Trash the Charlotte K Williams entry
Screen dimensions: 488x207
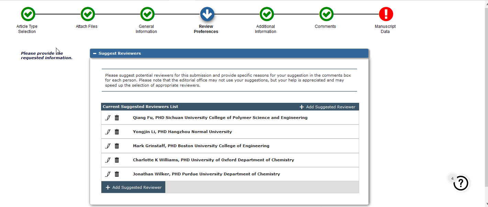(117, 160)
